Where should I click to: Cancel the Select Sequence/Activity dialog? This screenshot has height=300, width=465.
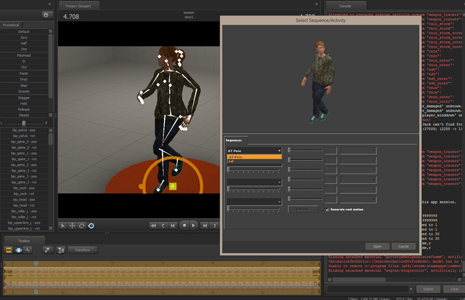[x=403, y=246]
